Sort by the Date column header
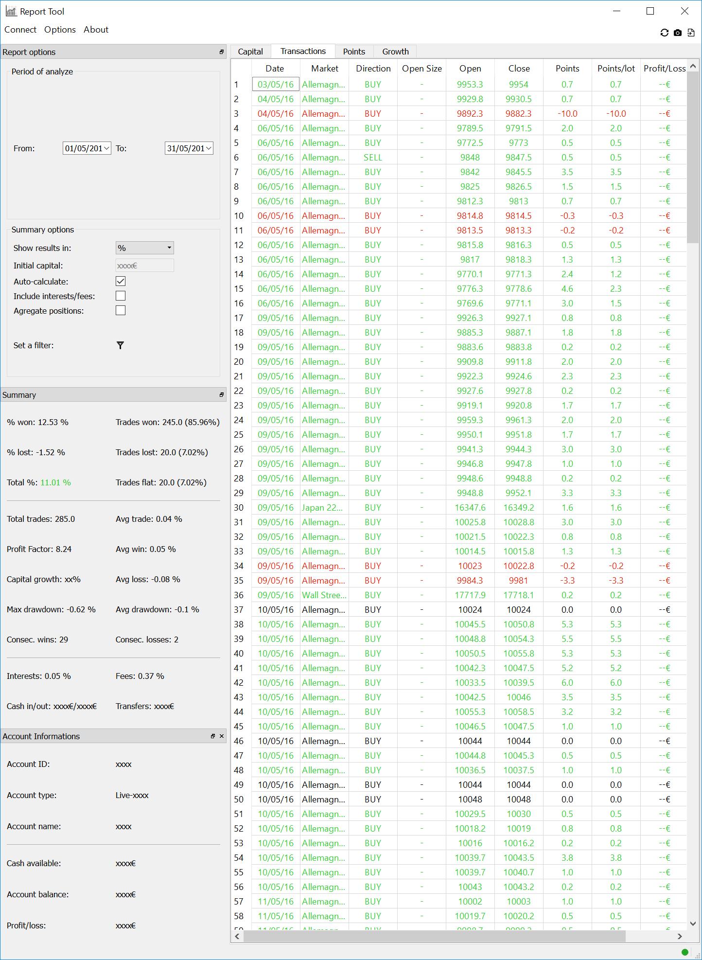Image resolution: width=702 pixels, height=960 pixels. point(275,69)
